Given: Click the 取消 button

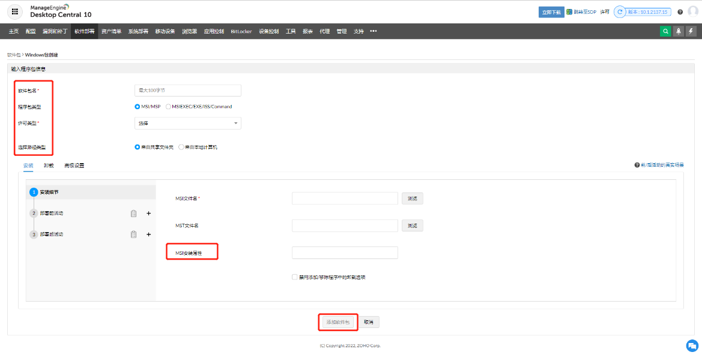Looking at the screenshot, I should coord(369,322).
